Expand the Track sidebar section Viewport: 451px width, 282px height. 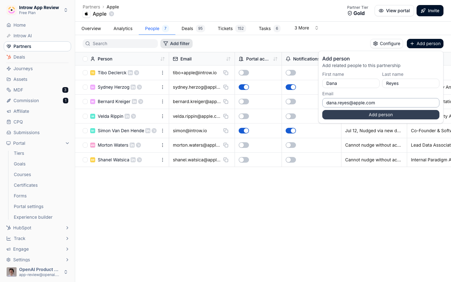[67, 238]
